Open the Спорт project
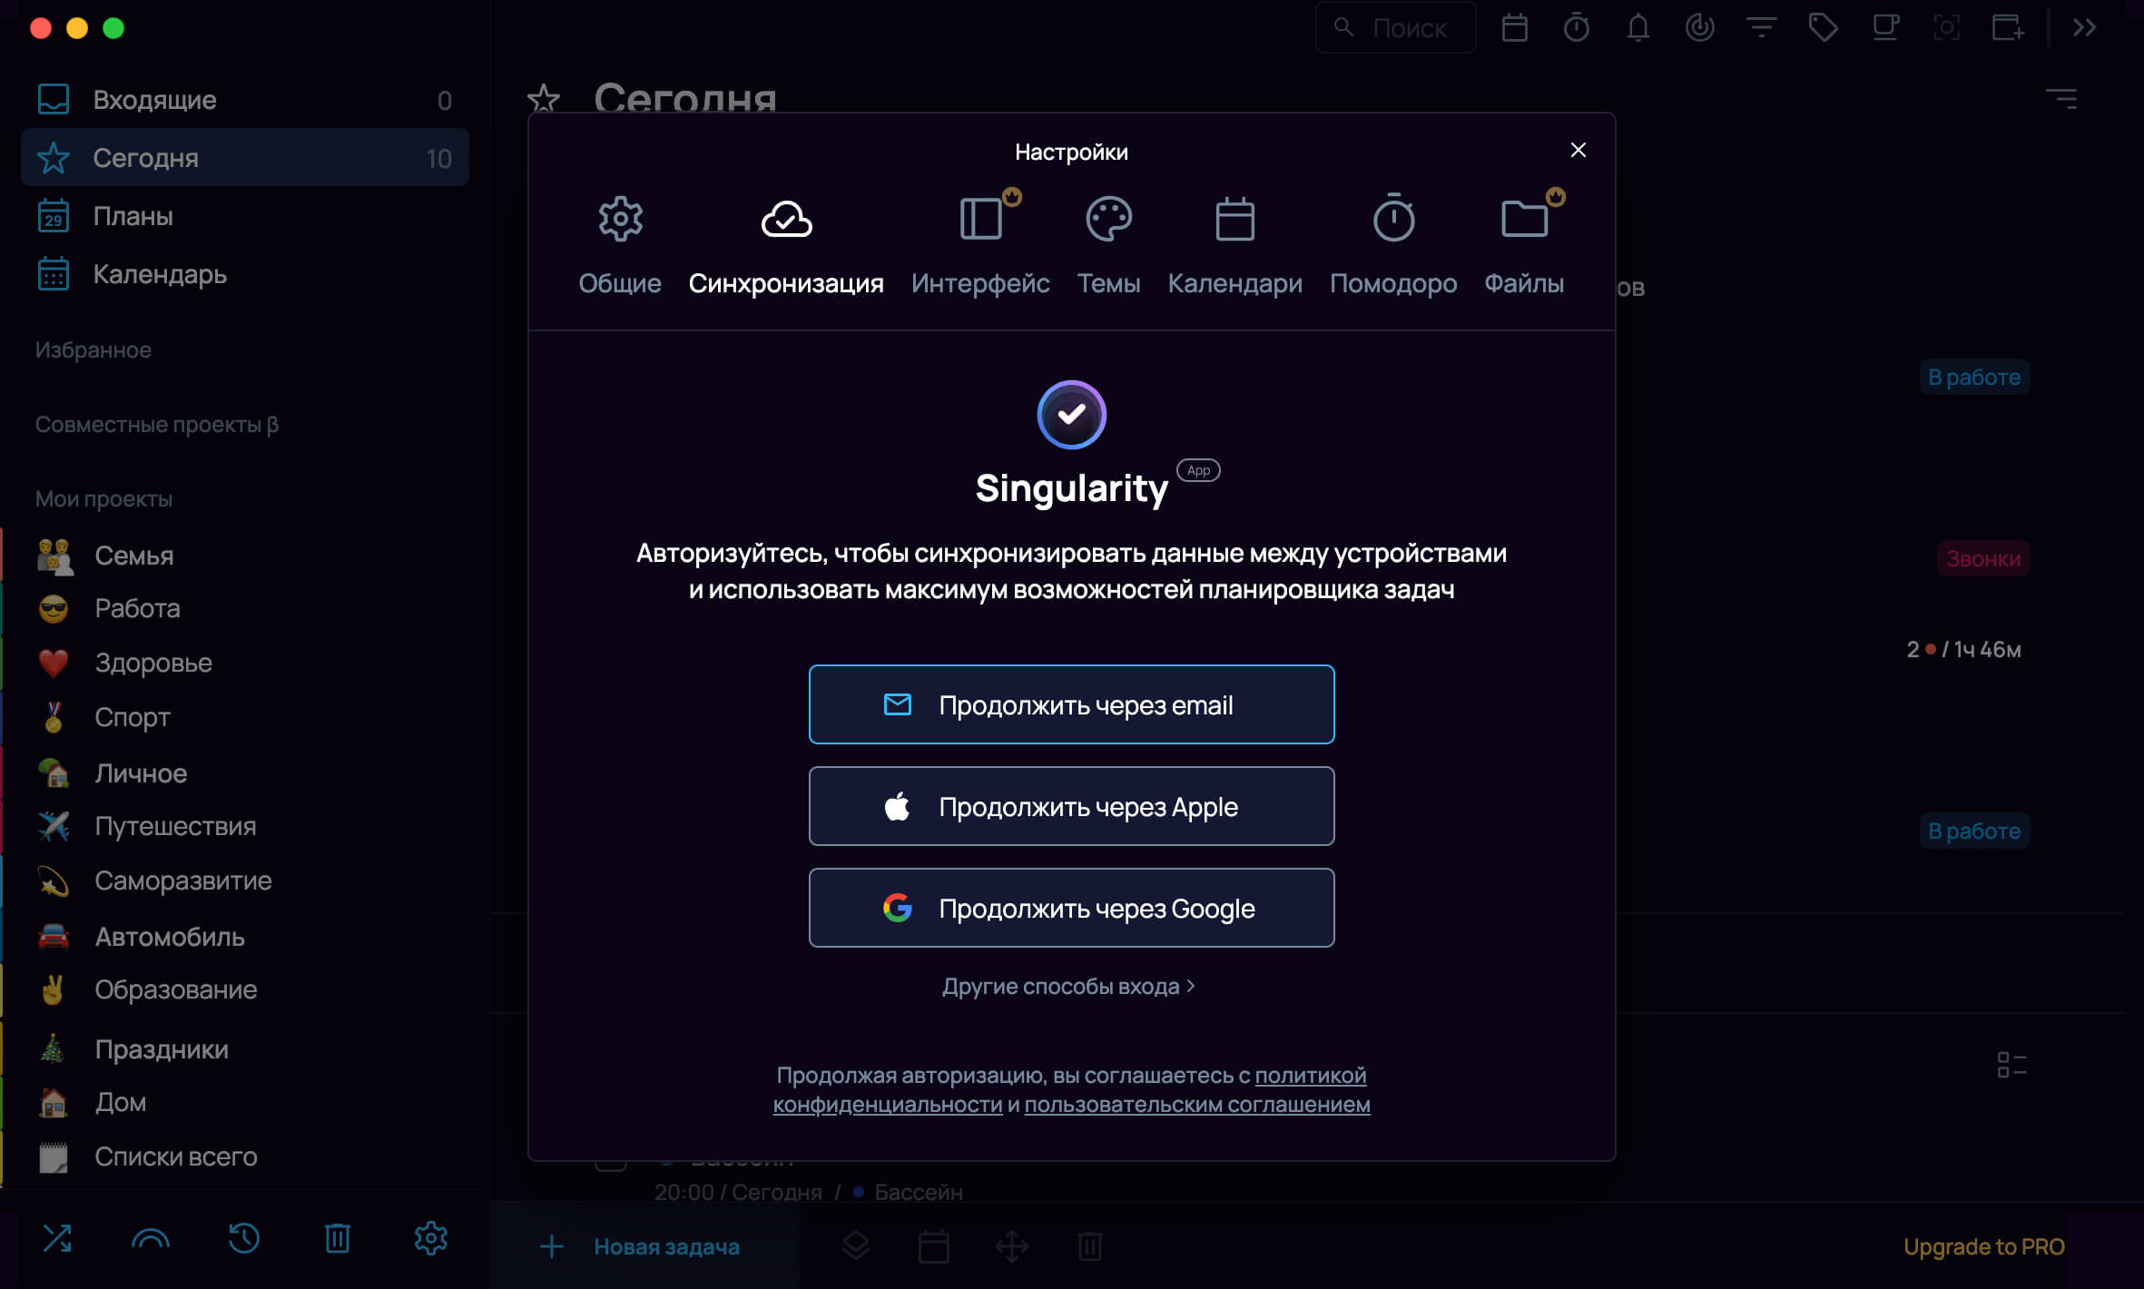This screenshot has width=2144, height=1289. [245, 717]
